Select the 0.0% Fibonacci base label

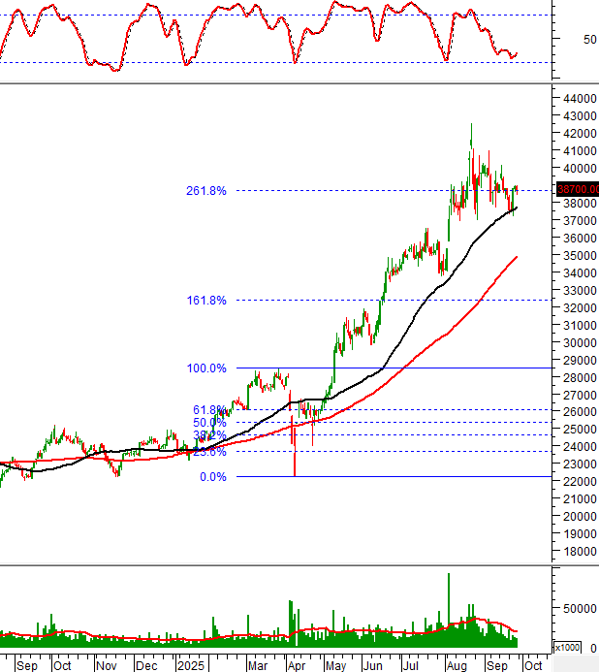pos(213,477)
